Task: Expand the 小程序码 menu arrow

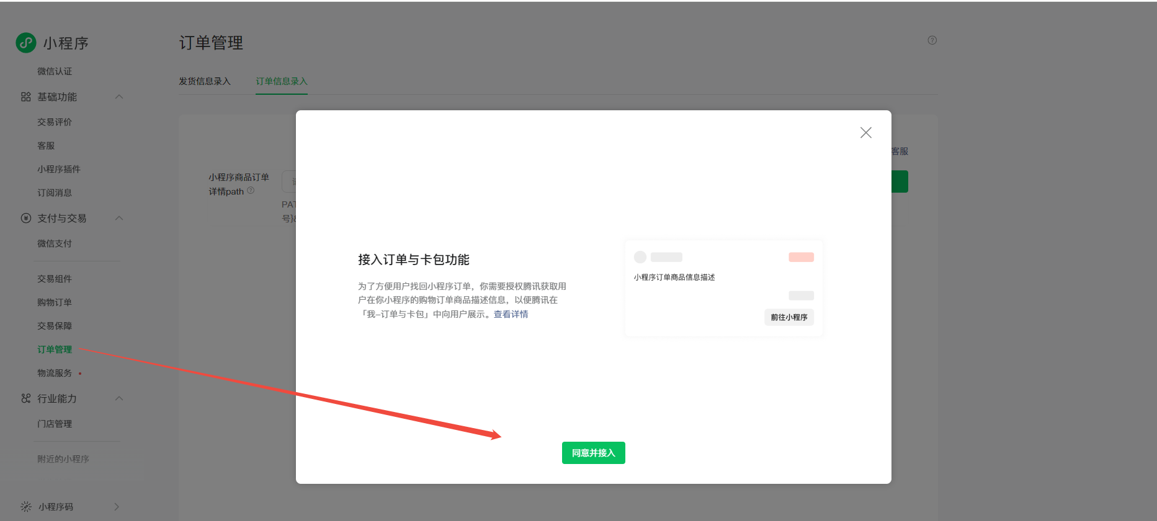Action: pyautogui.click(x=117, y=507)
